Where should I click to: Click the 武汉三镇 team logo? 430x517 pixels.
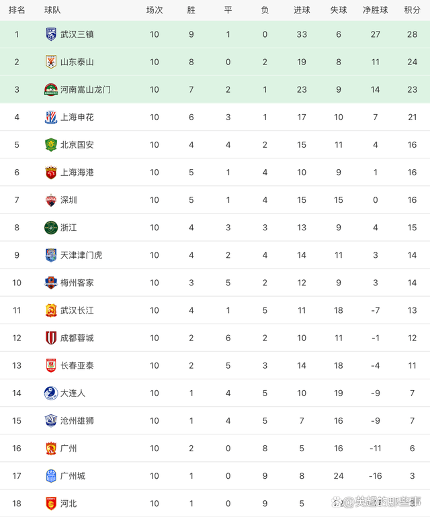51,34
